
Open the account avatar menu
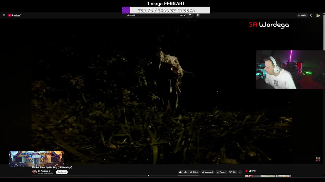pyautogui.click(x=318, y=15)
